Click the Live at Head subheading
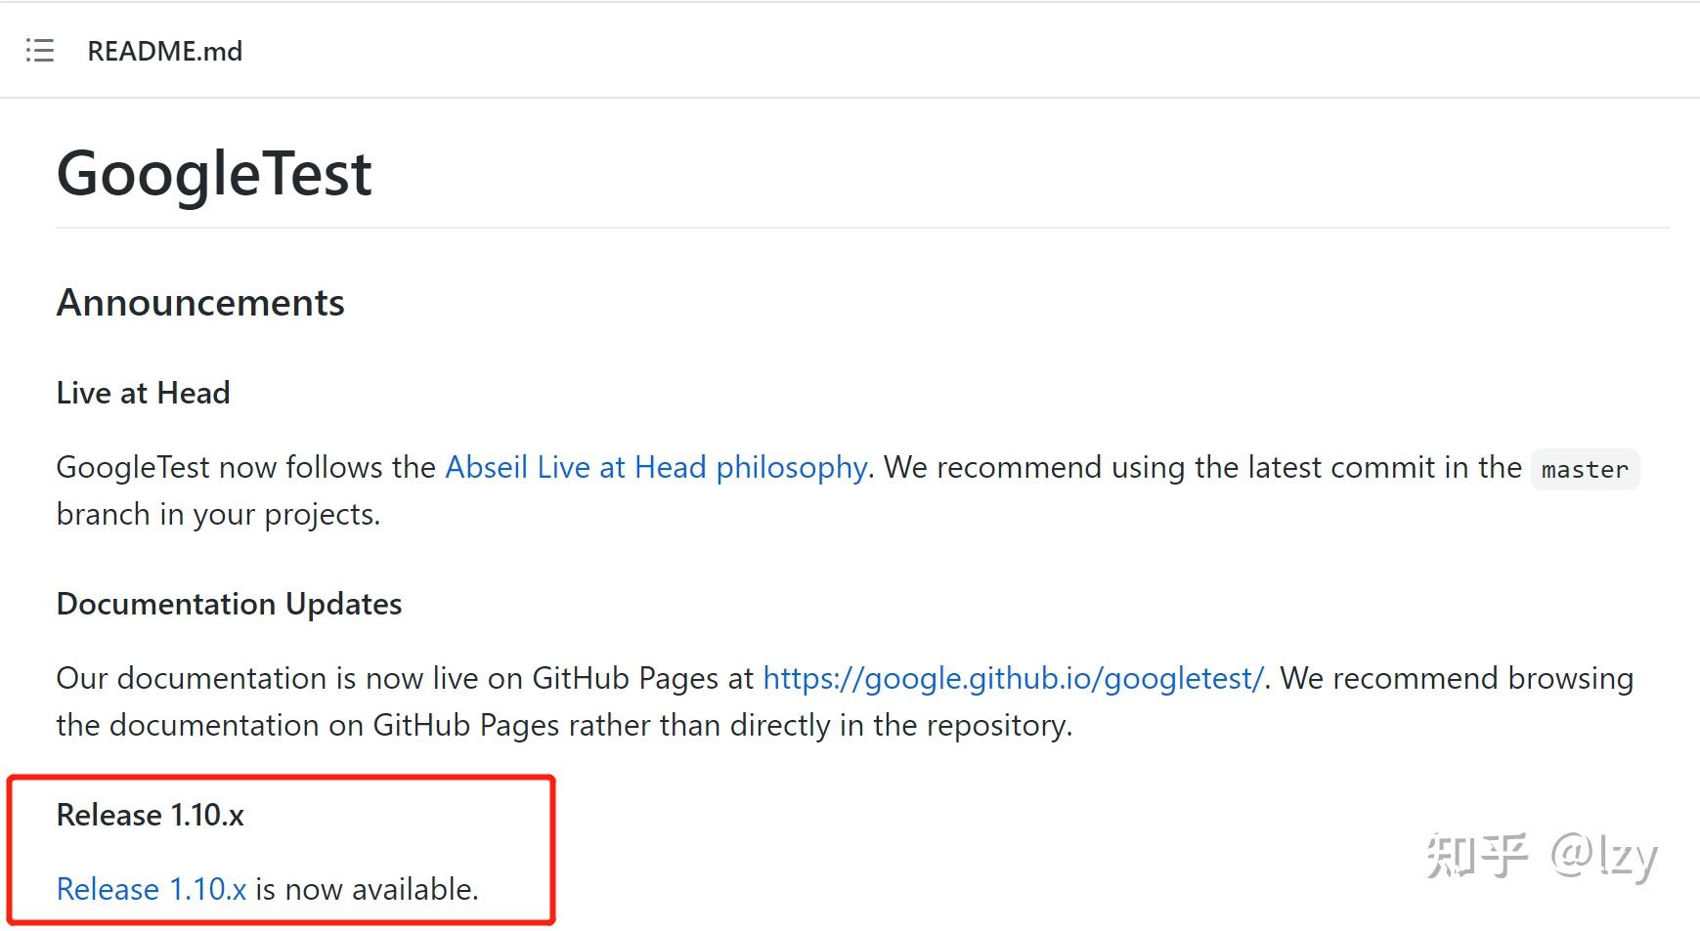 point(144,393)
